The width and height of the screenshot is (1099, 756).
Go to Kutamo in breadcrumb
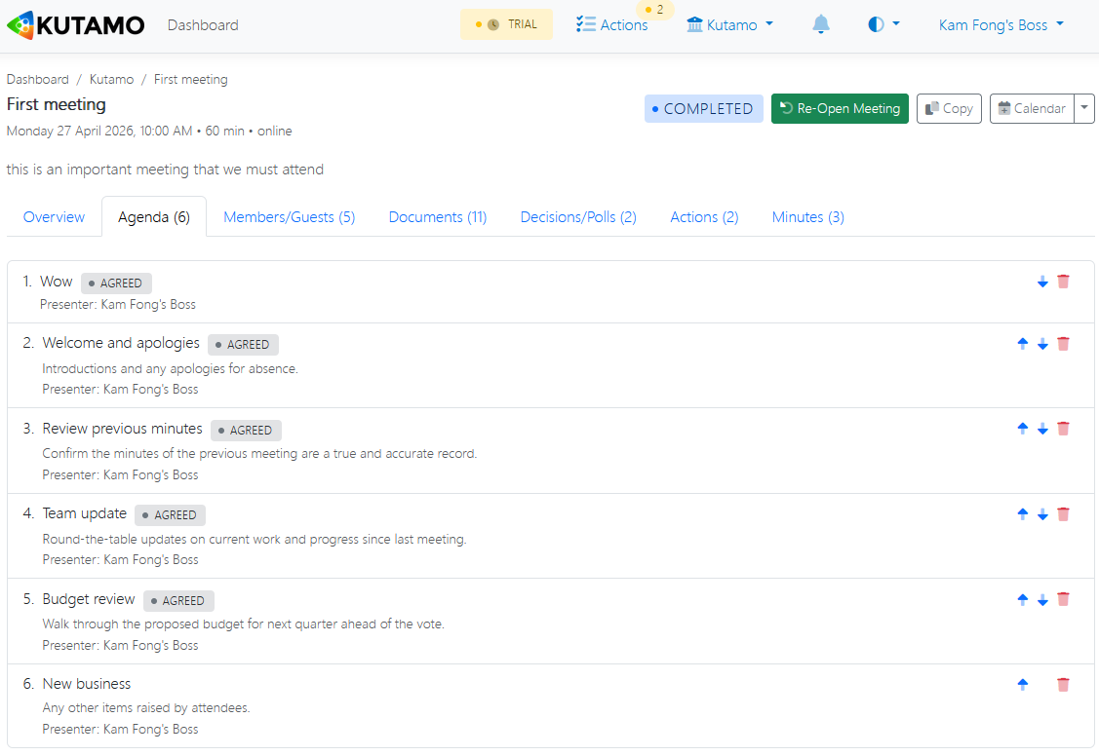111,79
